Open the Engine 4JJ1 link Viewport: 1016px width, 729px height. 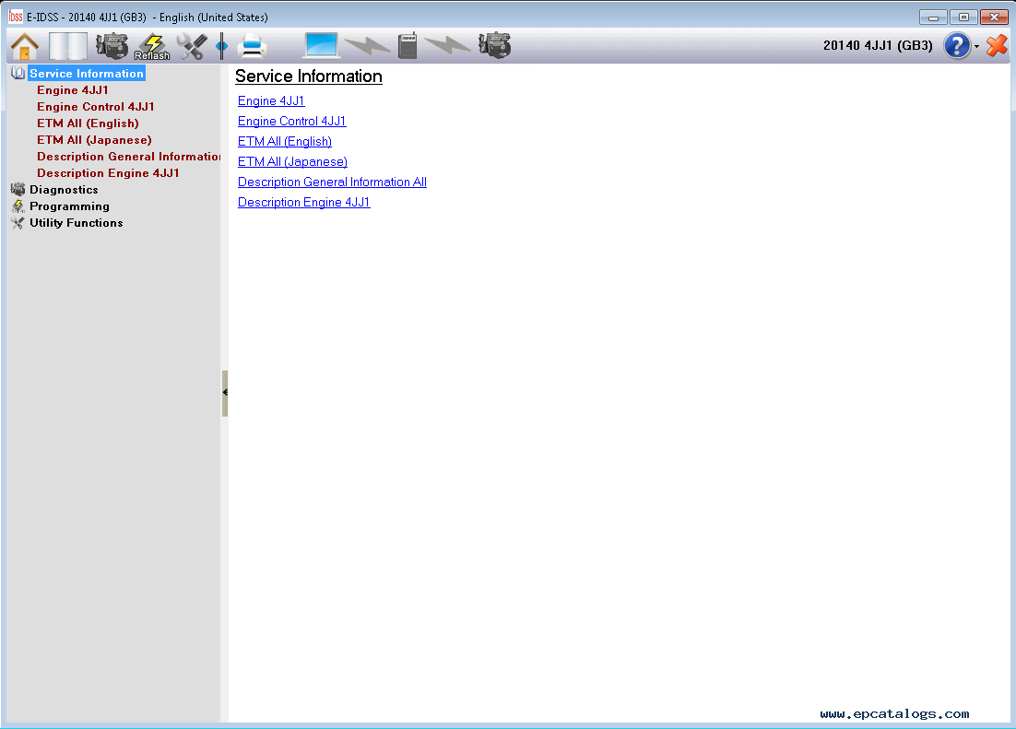coord(271,101)
